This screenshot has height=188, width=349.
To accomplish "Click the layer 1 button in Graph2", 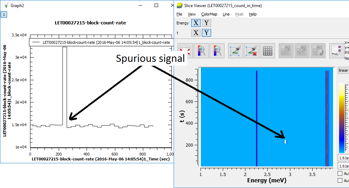I will point(4,14).
